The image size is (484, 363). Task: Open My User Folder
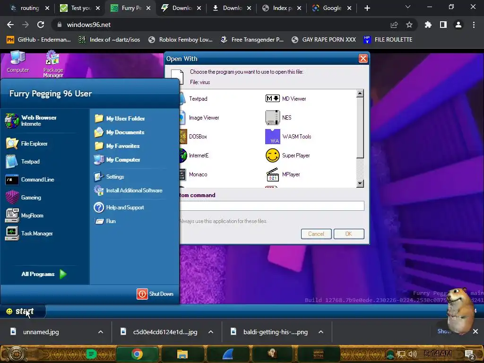point(120,119)
